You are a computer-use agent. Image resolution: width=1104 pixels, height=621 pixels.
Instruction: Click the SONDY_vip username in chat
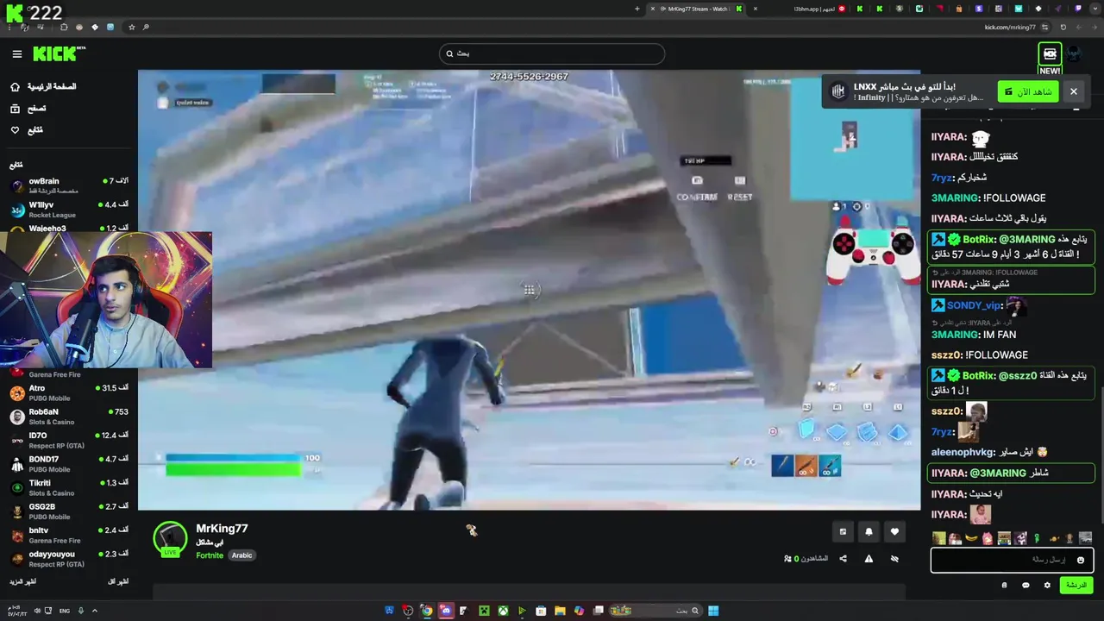pos(974,305)
